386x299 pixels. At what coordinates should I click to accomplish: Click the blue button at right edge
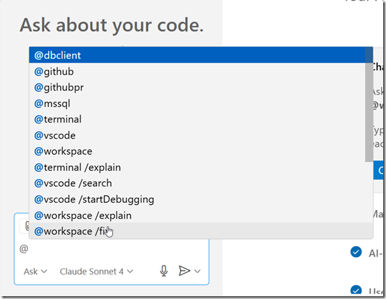(379, 170)
